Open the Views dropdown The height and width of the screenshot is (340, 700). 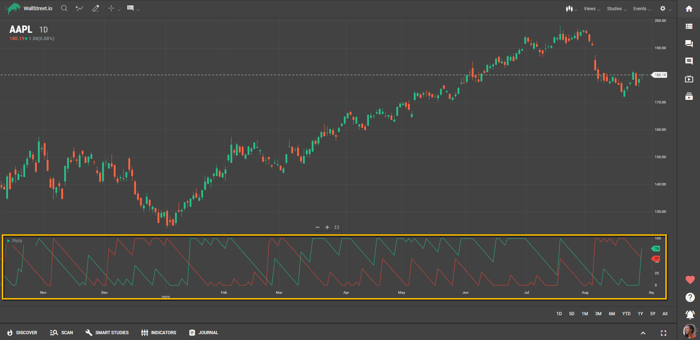coord(591,9)
